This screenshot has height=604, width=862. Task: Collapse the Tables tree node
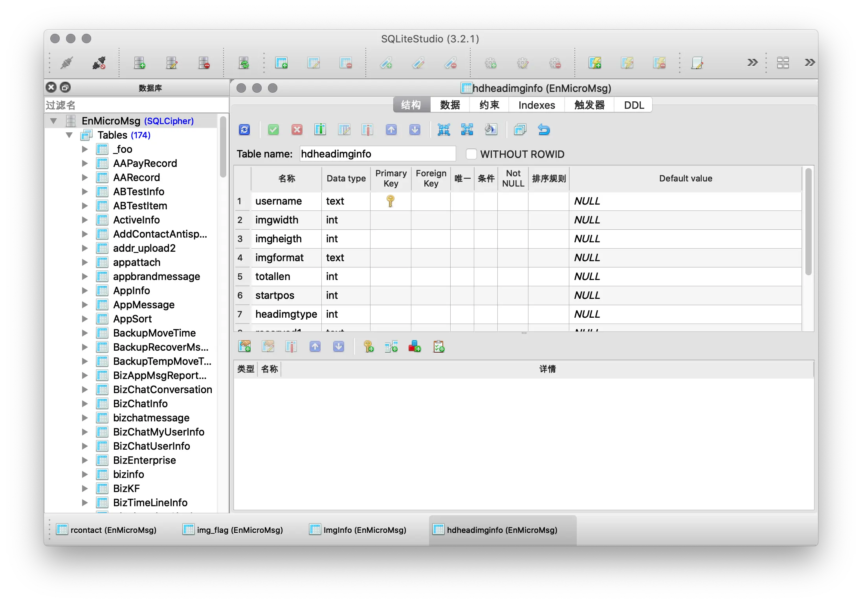(70, 135)
